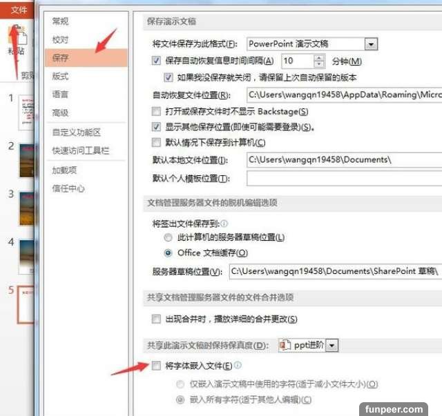This screenshot has height=416, width=442.
Task: Uncheck 保存自动恢复信息时间间隔 option
Action: 156,61
